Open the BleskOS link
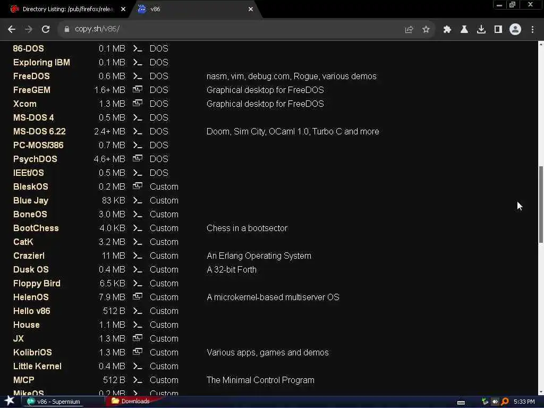The height and width of the screenshot is (408, 544). (x=30, y=186)
